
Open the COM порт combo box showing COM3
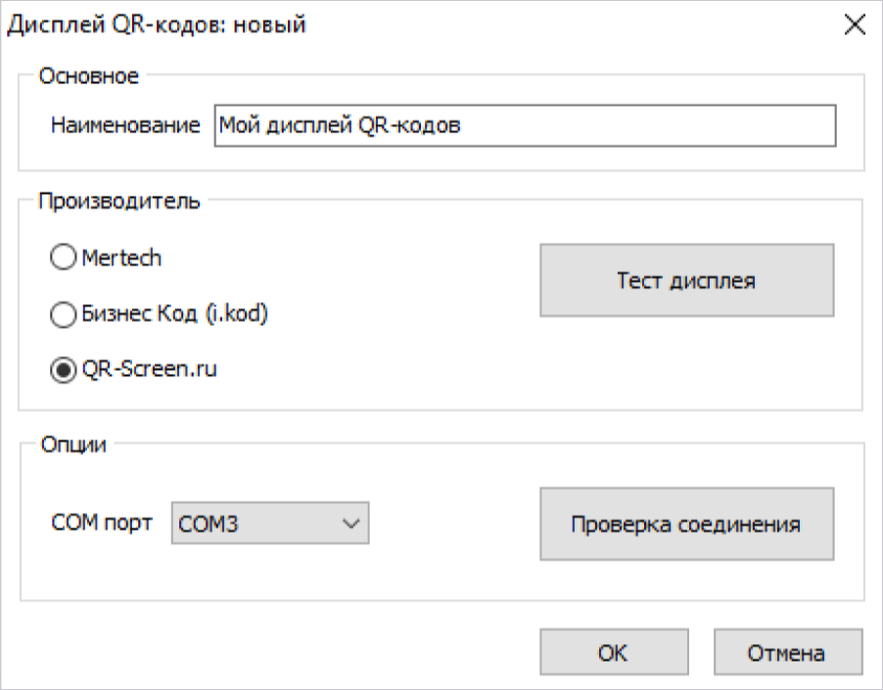[270, 524]
